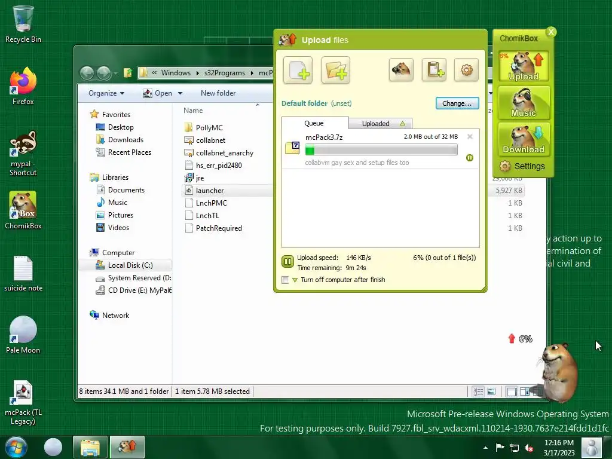Switch to the Uploaded tab
This screenshot has width=612, height=459.
(x=380, y=124)
